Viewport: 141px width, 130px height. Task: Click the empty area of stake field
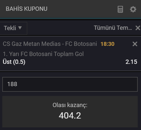76,84
